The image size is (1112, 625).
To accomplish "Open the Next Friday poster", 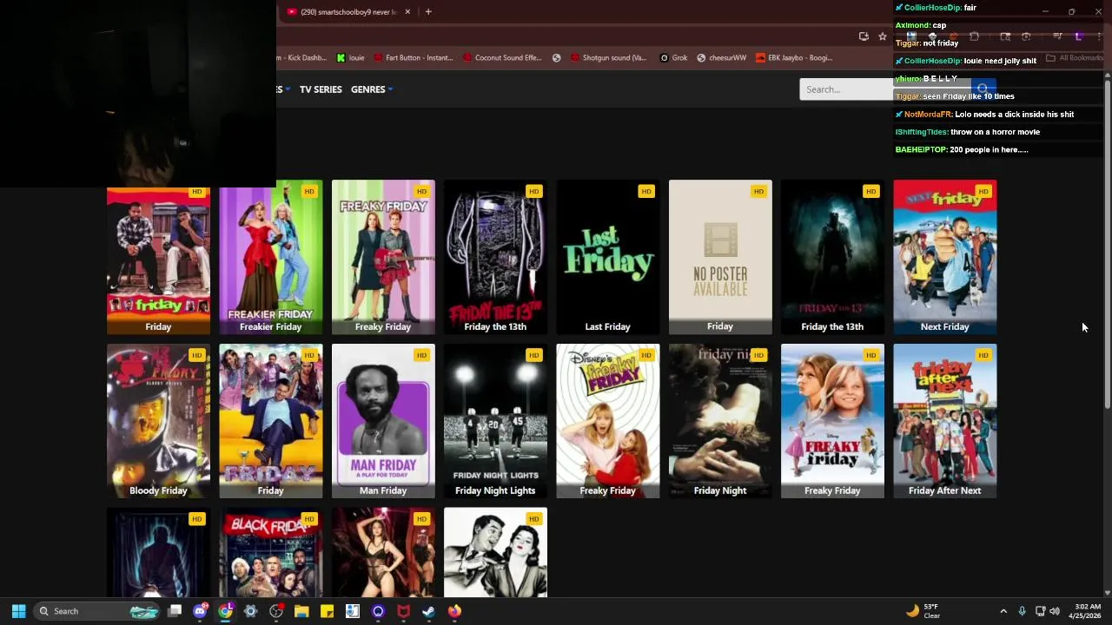I will (x=944, y=257).
